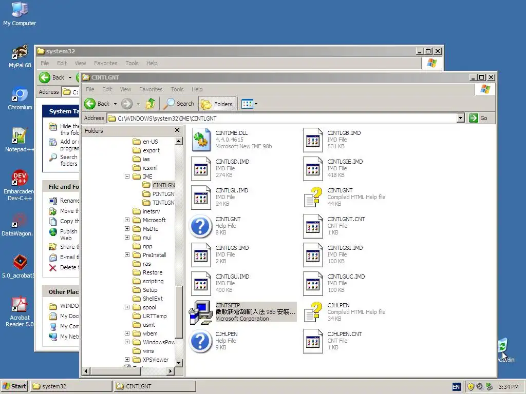Image resolution: width=526 pixels, height=394 pixels.
Task: Expand the spool folder tree node
Action: click(x=127, y=307)
